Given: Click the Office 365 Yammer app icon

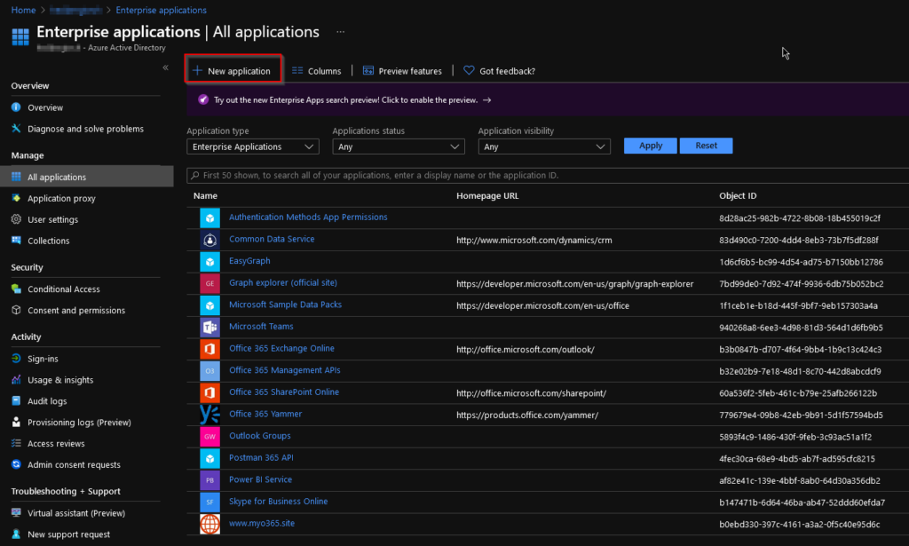Looking at the screenshot, I should point(209,415).
